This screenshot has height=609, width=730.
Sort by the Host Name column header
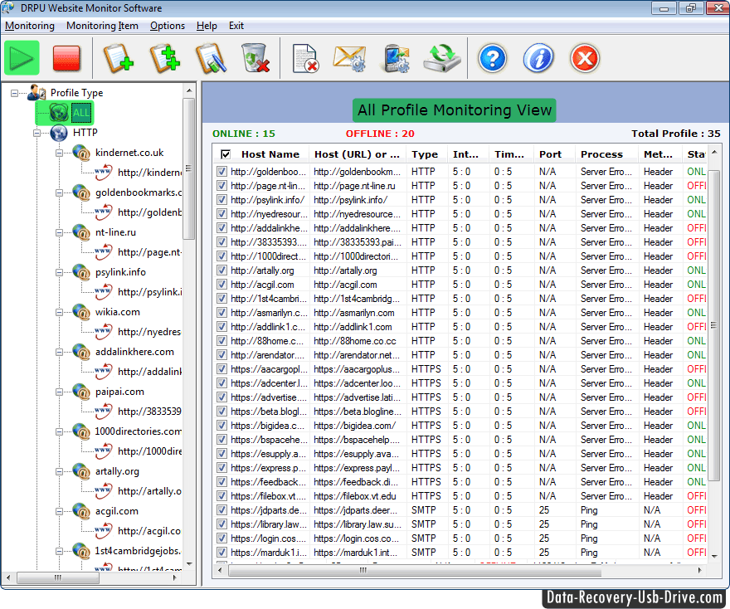pos(270,154)
